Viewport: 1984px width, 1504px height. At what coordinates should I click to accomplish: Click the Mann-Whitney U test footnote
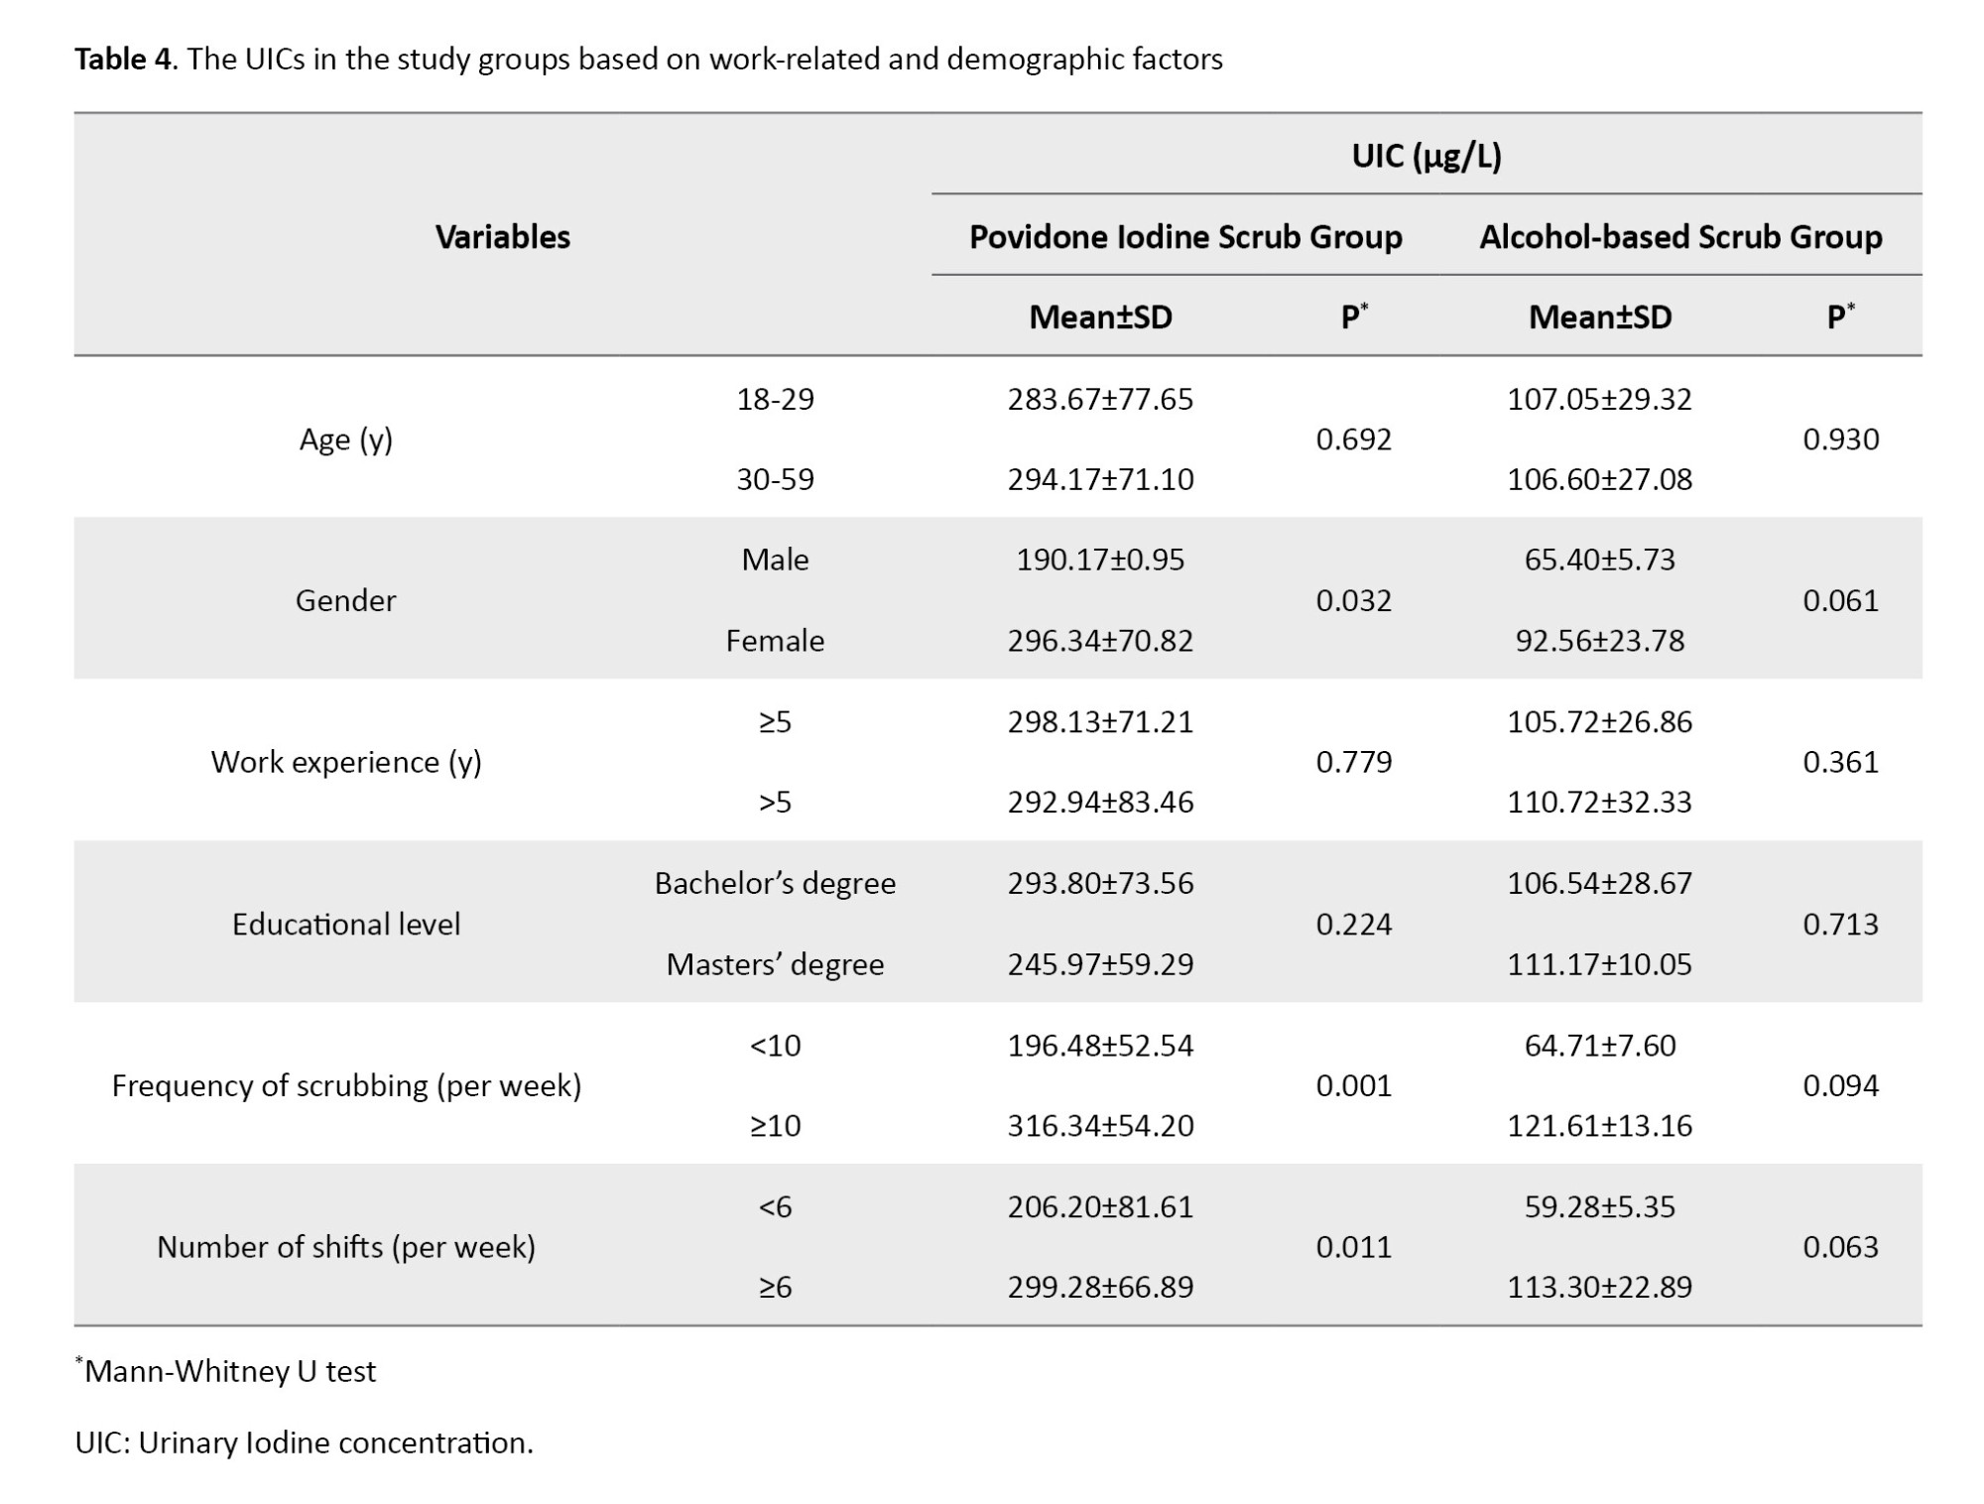(x=228, y=1371)
